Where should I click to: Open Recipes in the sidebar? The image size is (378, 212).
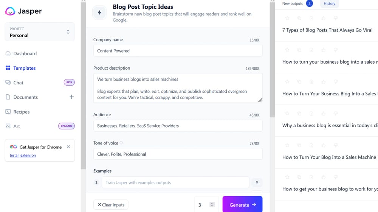[22, 112]
